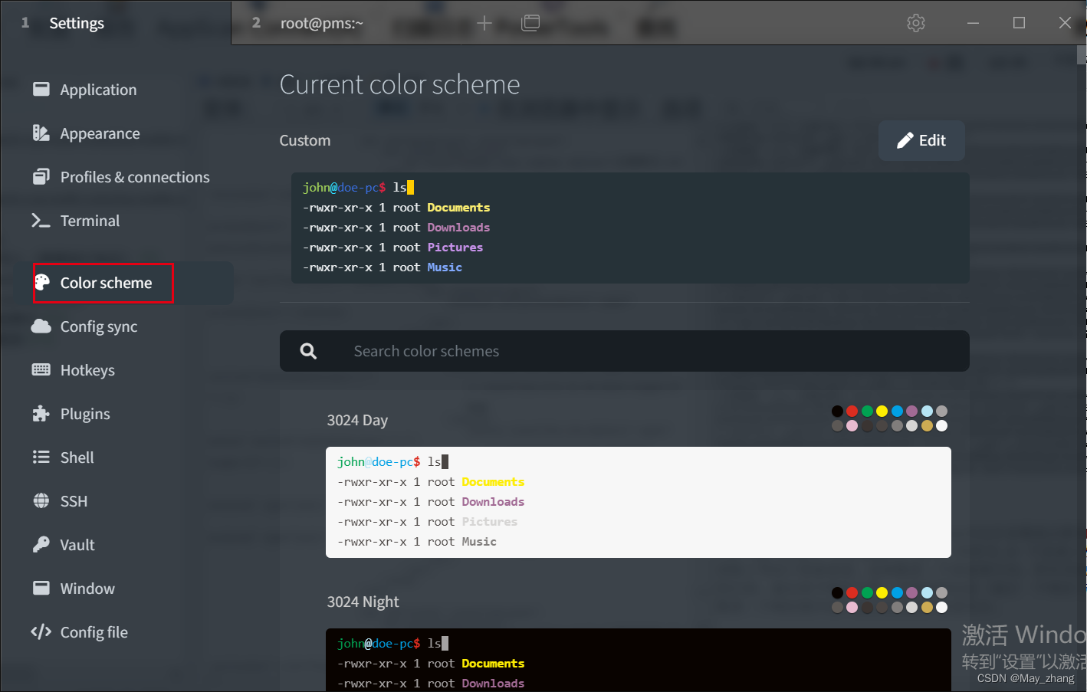This screenshot has width=1087, height=692.
Task: Select the 3024 Day color scheme preview
Action: (x=639, y=502)
